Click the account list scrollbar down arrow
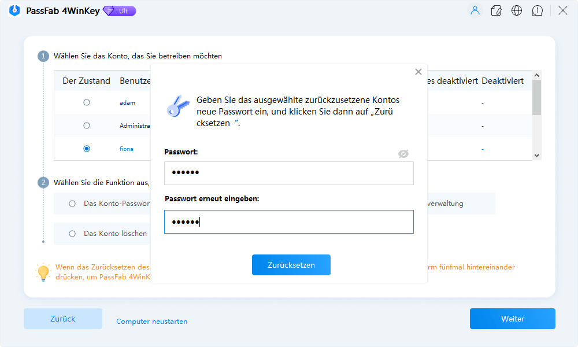This screenshot has height=347, width=578. coord(536,155)
